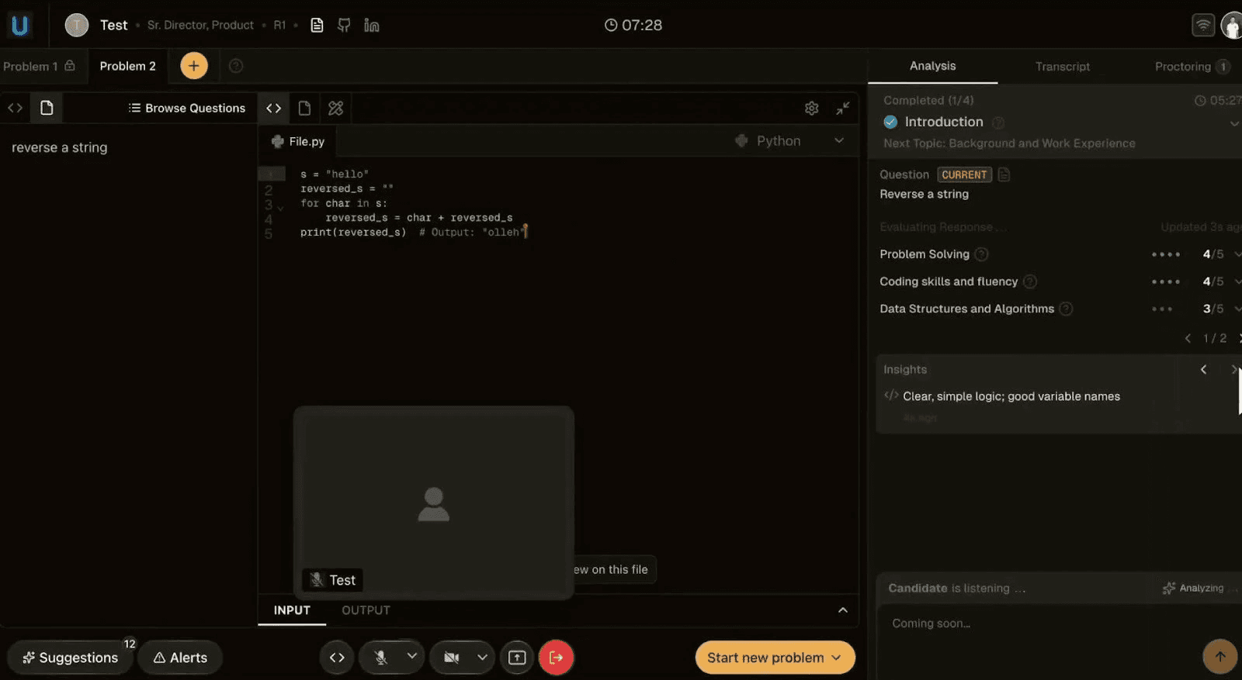Click help question mark beside problem tabs
This screenshot has width=1242, height=680.
click(x=236, y=66)
